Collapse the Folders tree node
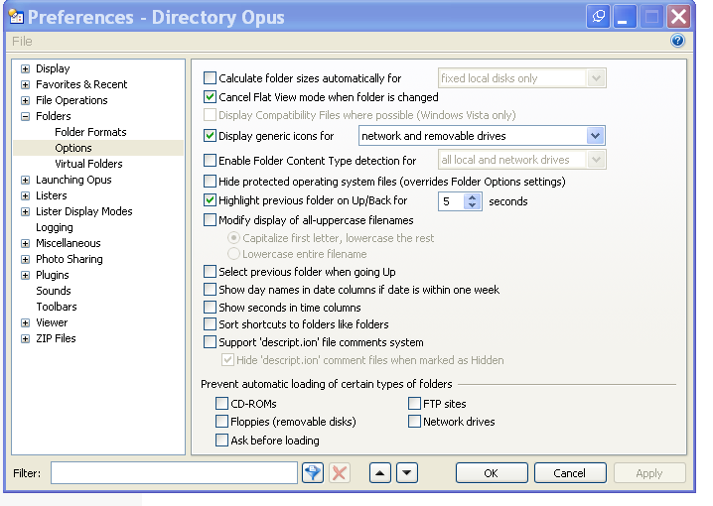 tap(26, 117)
